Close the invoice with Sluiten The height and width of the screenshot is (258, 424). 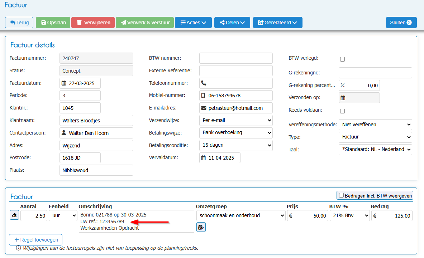coord(401,23)
